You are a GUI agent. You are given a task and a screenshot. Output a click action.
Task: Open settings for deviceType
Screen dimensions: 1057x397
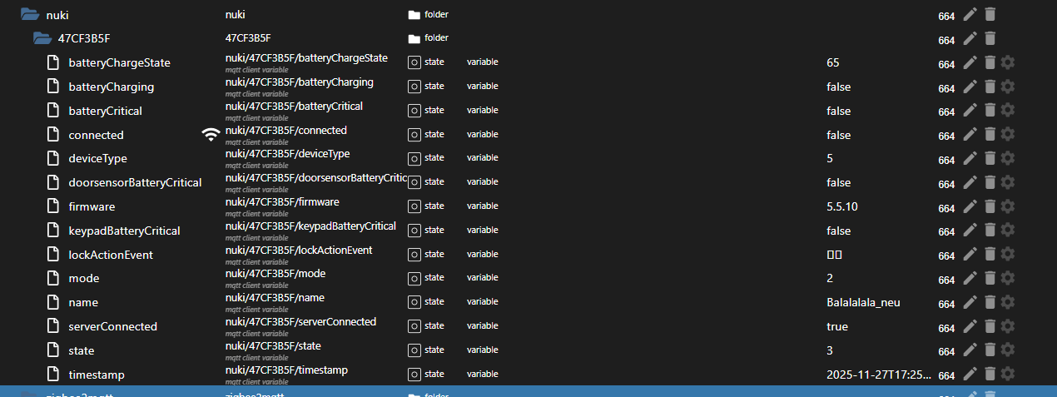pyautogui.click(x=1008, y=158)
